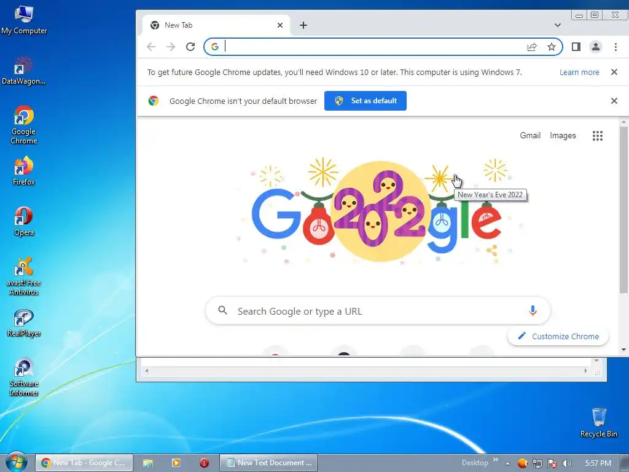
Task: Click the Customize Chrome button
Action: (x=558, y=336)
